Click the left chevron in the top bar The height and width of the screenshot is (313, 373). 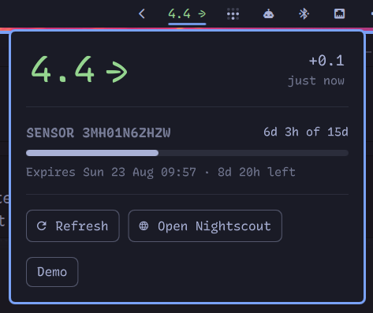(x=142, y=13)
